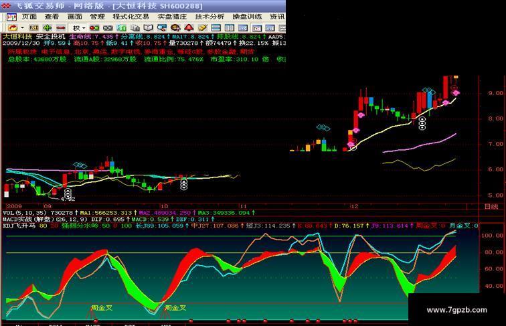Viewport: 506px width, 326px height.
Task: Click the brown helmet toolbar icon
Action: click(x=175, y=28)
